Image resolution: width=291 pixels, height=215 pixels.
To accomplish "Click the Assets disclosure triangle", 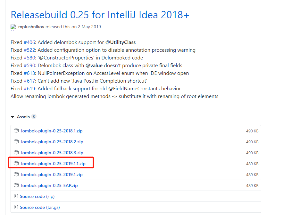I will click(12, 117).
